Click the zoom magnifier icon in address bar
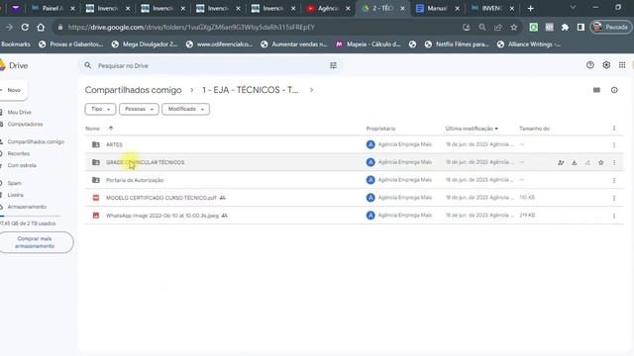634x356 pixels. (482, 27)
